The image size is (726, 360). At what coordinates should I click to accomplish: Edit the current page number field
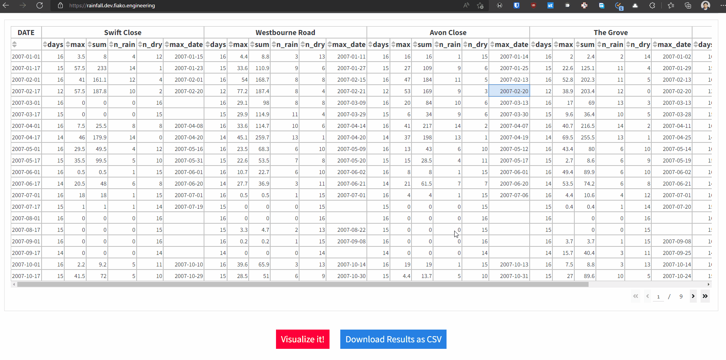pyautogui.click(x=658, y=296)
